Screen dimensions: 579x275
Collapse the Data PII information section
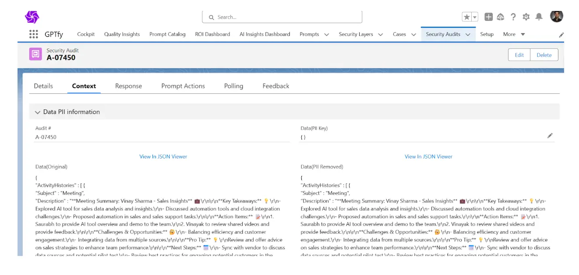point(38,112)
